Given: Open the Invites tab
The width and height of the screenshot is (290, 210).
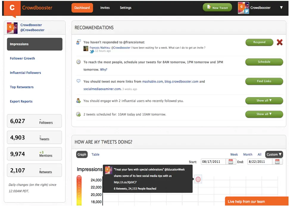Looking at the screenshot, I should click(x=105, y=8).
